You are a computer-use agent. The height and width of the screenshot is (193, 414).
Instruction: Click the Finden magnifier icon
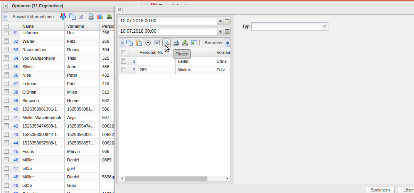[166, 43]
